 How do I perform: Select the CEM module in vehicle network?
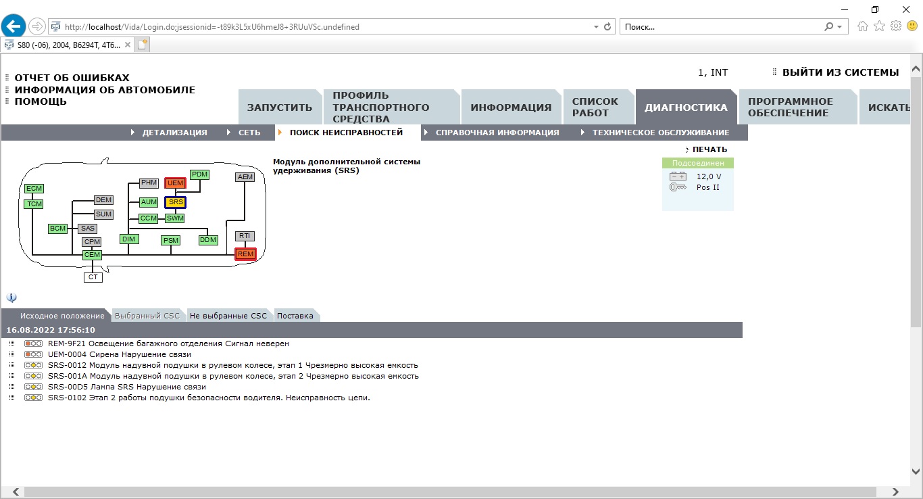click(x=92, y=255)
